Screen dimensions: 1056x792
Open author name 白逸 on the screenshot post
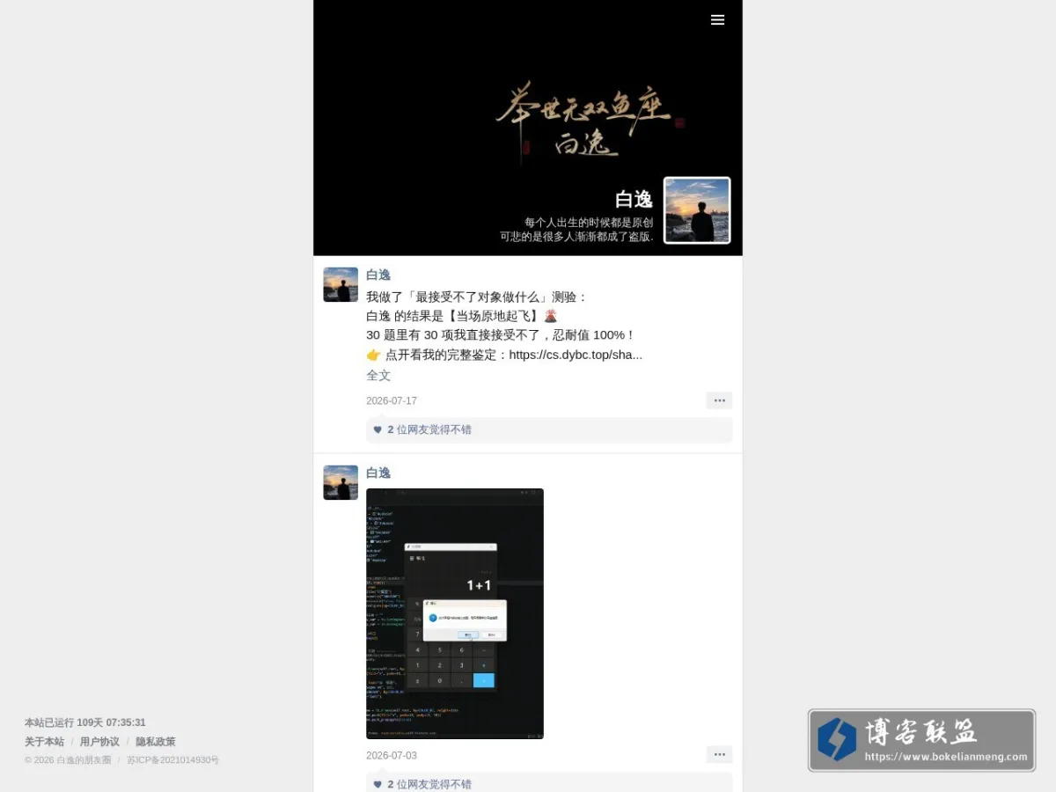tap(378, 473)
